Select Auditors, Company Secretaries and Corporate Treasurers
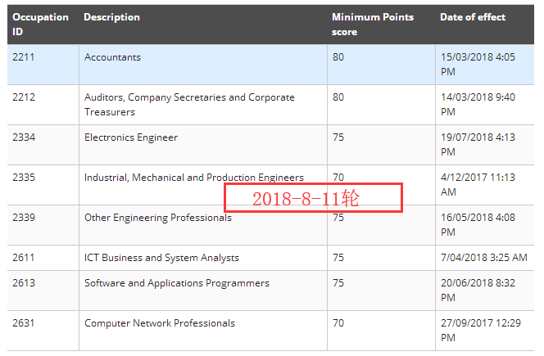The width and height of the screenshot is (544, 356). [189, 104]
